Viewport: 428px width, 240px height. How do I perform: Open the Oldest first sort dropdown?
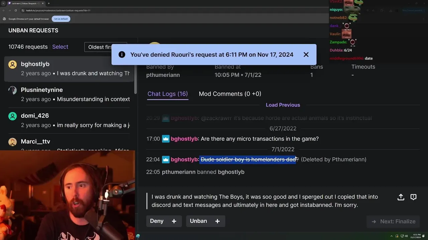106,47
